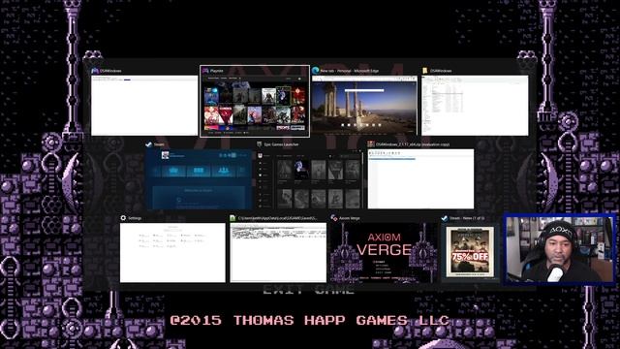Viewport: 620px width, 349px height.
Task: Click the Epic Games Launcher shield icon
Action: coord(260,144)
